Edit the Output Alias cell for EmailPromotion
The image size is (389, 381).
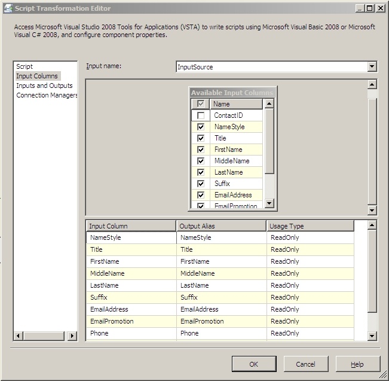[x=222, y=321]
